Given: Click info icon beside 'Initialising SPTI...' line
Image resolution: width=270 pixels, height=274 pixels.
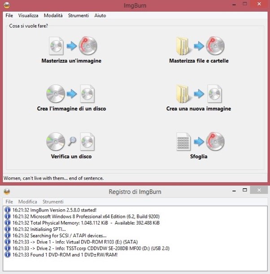Looking at the screenshot, I should click(8, 229).
